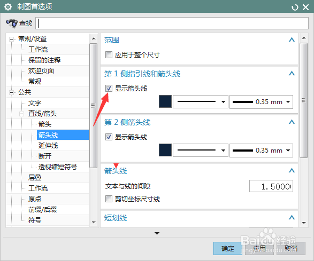This screenshot has height=261, width=314.
Task: Select 透视缩短符号 tree item
Action: (x=58, y=167)
